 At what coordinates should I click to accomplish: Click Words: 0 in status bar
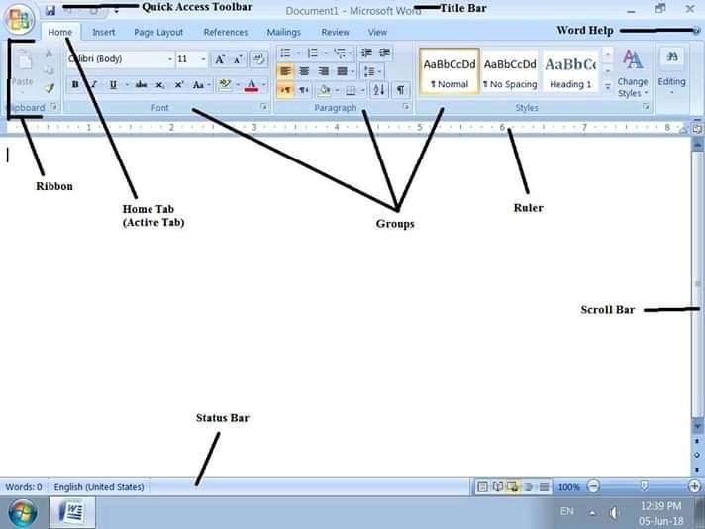point(24,487)
